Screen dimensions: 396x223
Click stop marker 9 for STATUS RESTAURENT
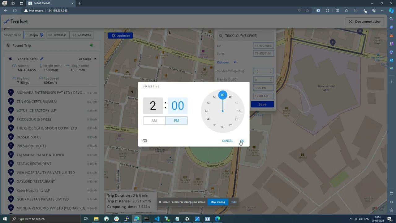pyautogui.click(x=11, y=163)
